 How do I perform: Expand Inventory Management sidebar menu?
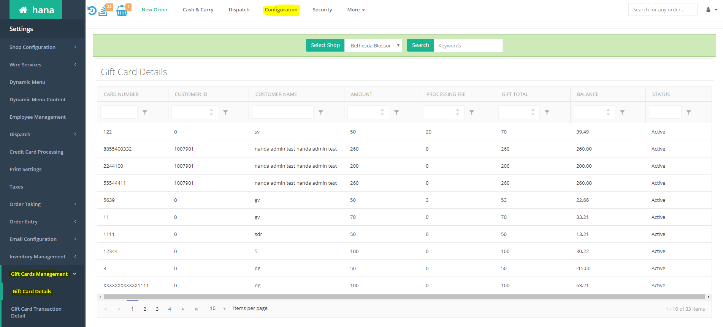pyautogui.click(x=42, y=256)
